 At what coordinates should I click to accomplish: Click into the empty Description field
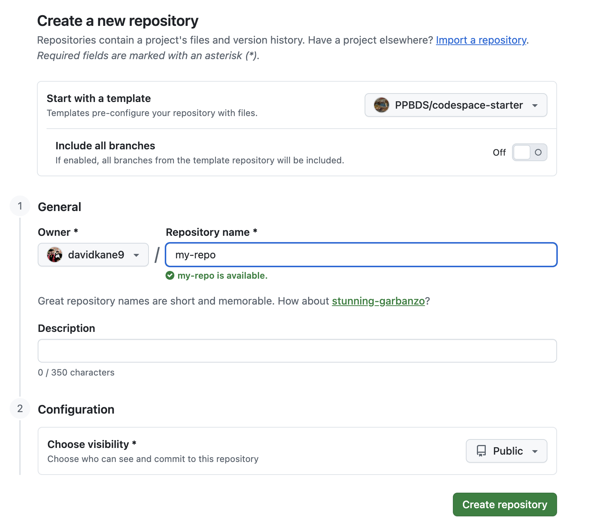(x=297, y=351)
